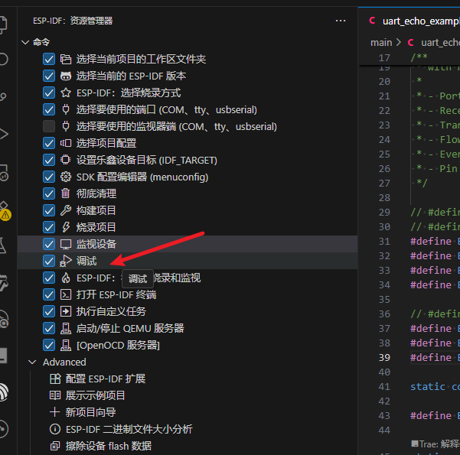
Task: Click the trash icon for 彻底清理
Action: [x=66, y=193]
